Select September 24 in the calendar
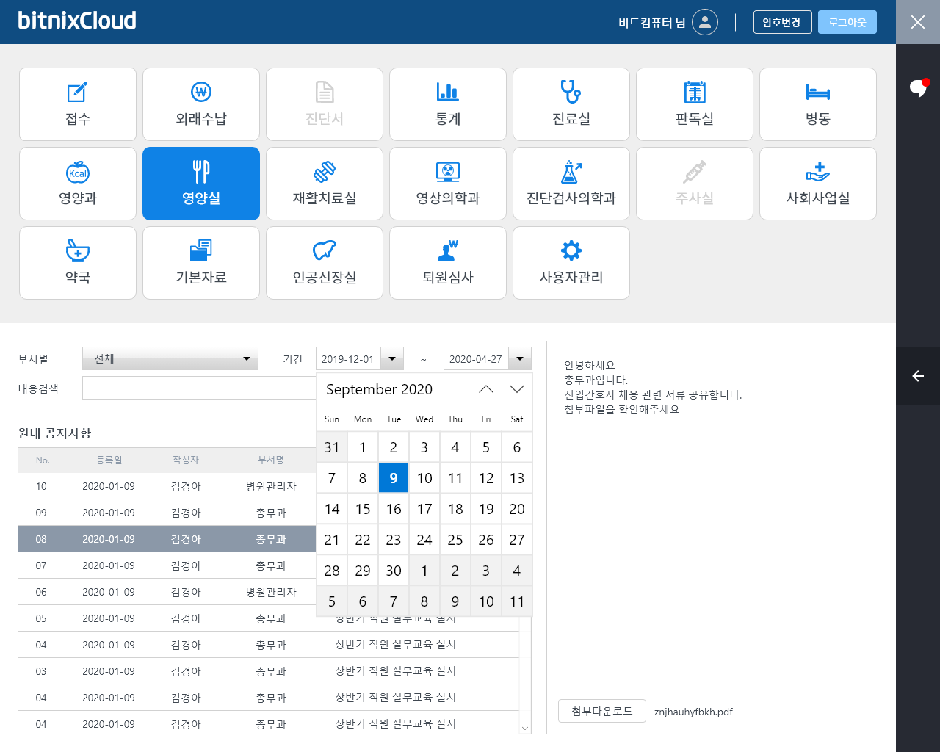The image size is (940, 752). 424,540
